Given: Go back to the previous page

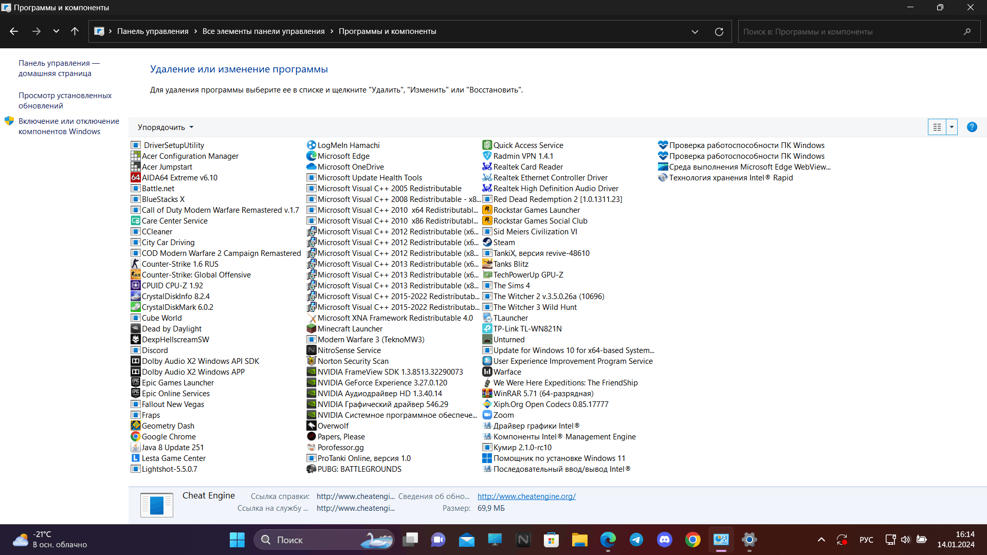Looking at the screenshot, I should (x=14, y=31).
